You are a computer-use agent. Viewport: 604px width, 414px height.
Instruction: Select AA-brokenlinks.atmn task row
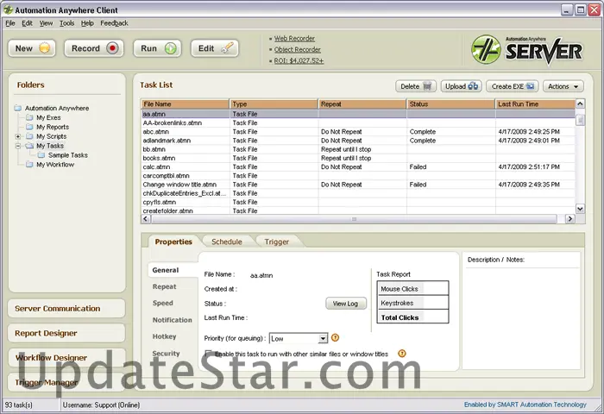pyautogui.click(x=358, y=122)
